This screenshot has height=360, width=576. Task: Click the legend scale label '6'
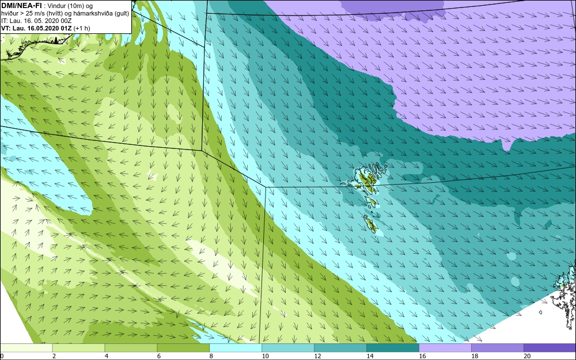(x=159, y=356)
